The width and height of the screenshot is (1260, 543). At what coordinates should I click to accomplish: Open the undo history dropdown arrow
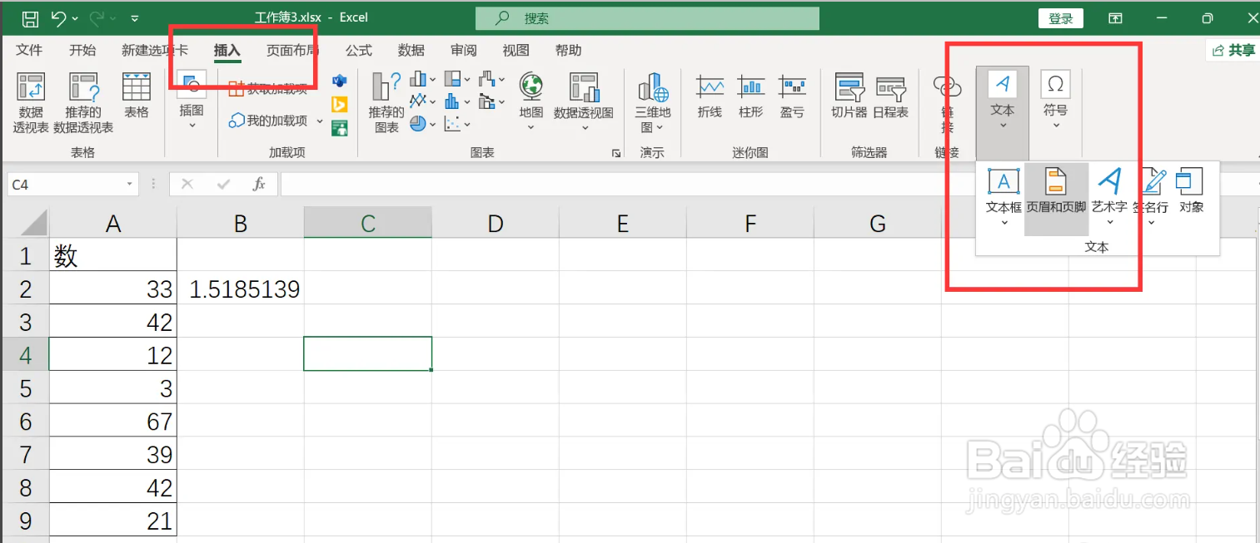point(75,18)
